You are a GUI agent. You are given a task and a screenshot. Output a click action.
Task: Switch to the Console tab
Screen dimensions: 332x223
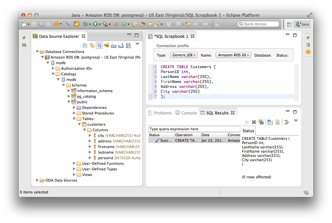(189, 113)
